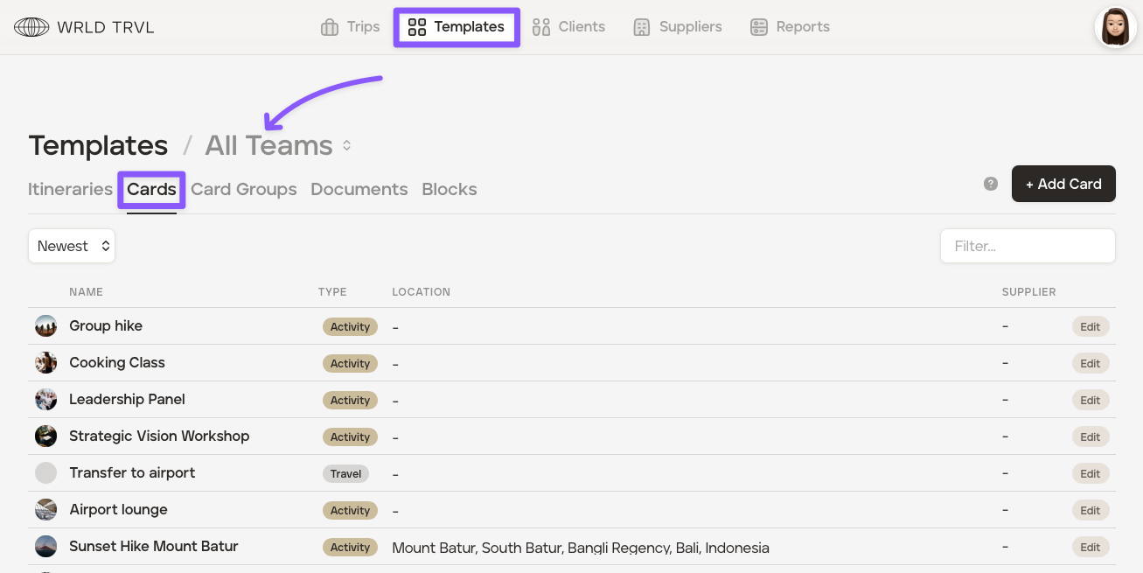
Task: Open the Reports icon in navigation
Action: click(x=759, y=27)
